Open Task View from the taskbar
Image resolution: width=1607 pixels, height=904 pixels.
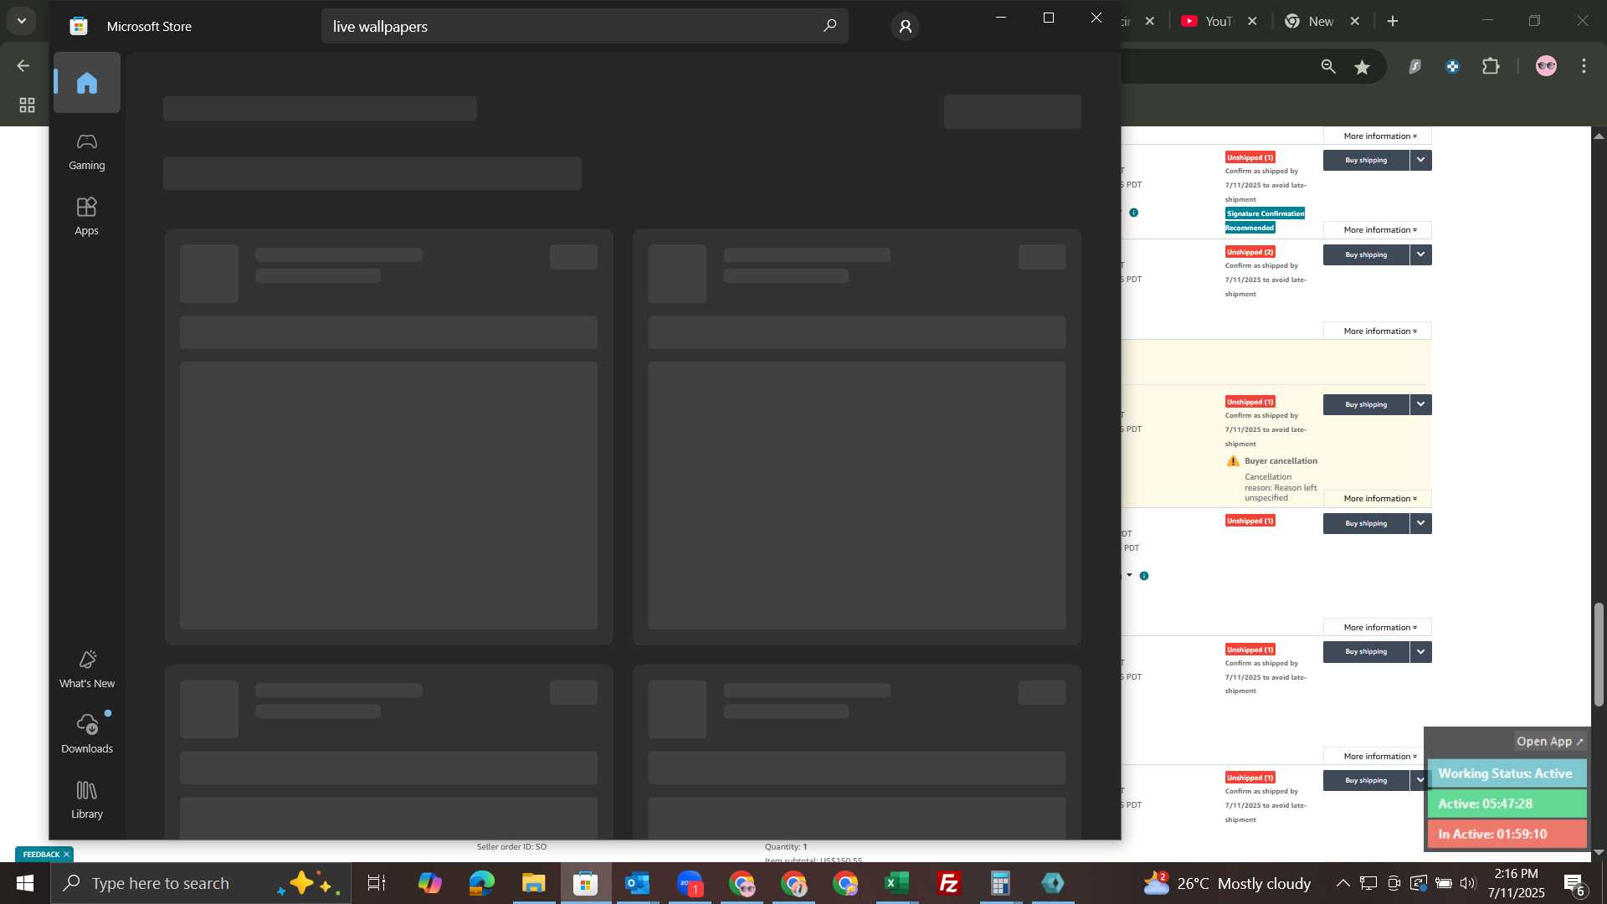click(377, 883)
